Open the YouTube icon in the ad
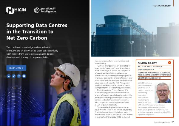 (x=24, y=76)
